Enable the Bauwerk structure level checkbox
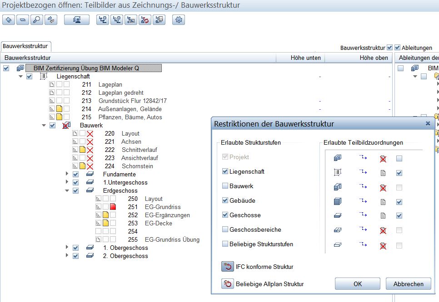The width and height of the screenshot is (439, 302). pos(225,186)
